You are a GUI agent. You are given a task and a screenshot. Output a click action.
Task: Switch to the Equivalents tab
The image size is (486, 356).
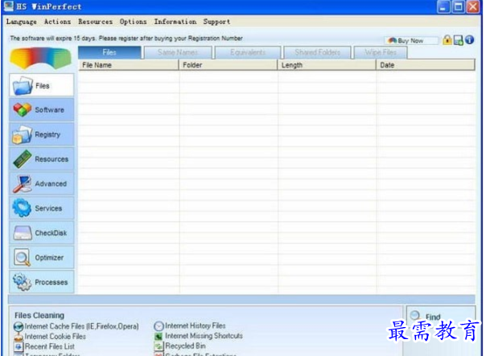(x=248, y=52)
